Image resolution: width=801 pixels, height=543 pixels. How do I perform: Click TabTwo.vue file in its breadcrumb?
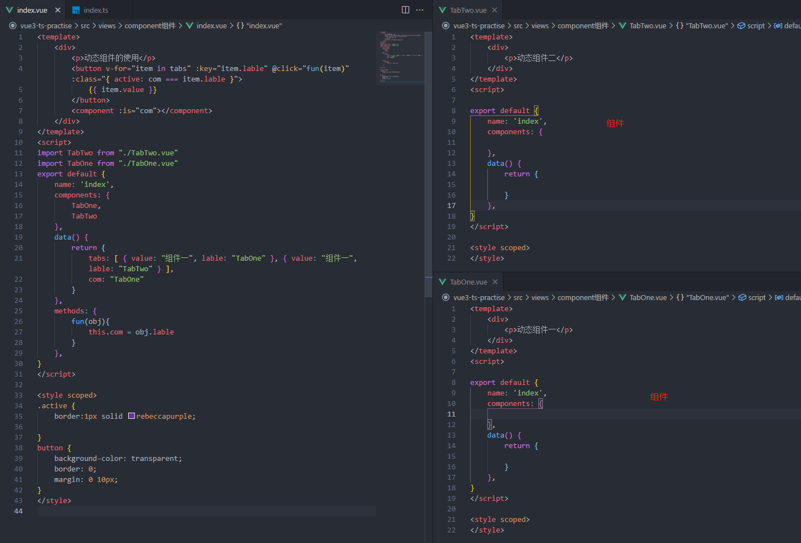click(x=648, y=26)
